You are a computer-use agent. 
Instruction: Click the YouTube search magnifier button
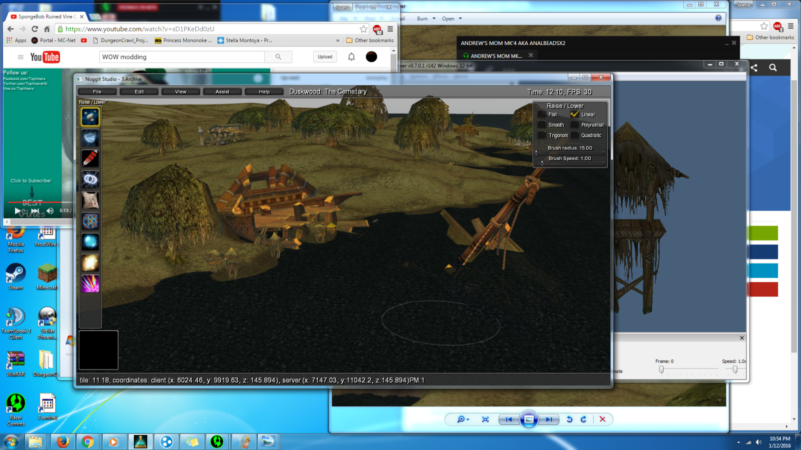point(278,57)
